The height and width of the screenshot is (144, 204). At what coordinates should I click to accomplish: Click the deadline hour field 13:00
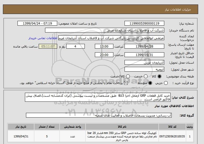click(x=104, y=46)
